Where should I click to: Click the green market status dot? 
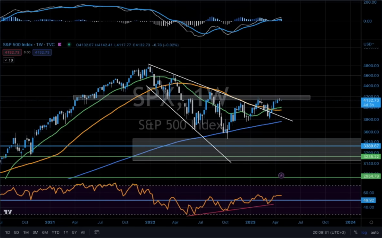click(x=69, y=45)
